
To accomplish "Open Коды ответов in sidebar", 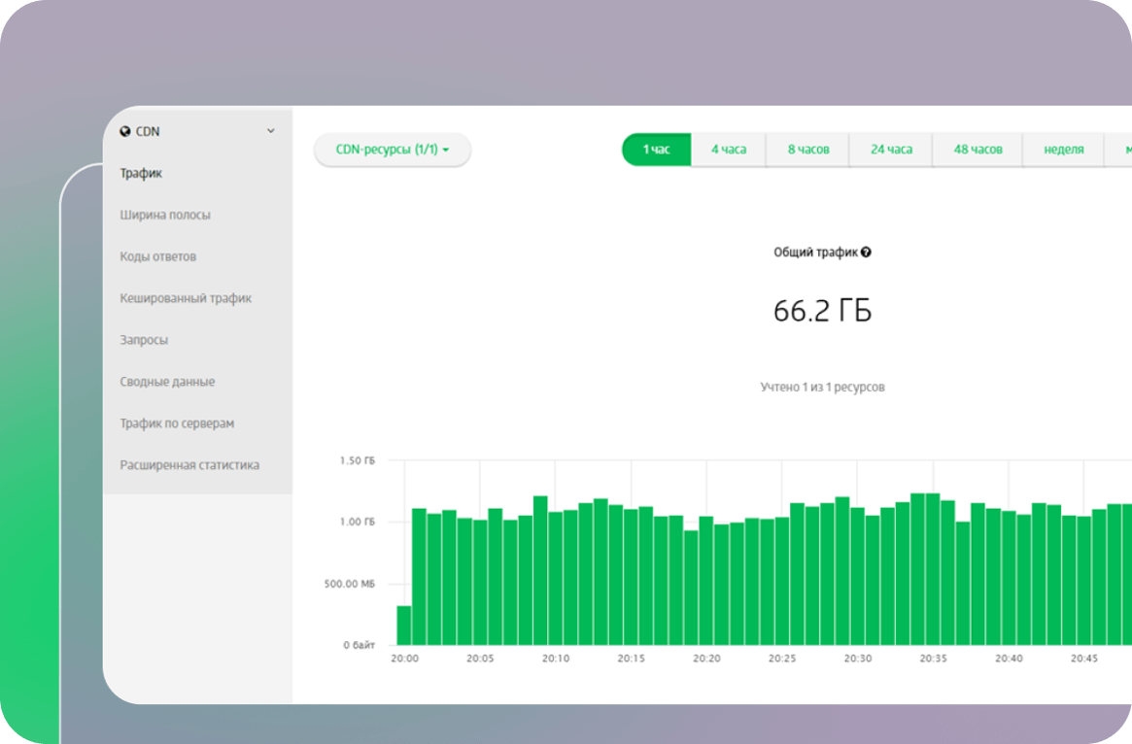I will [157, 257].
